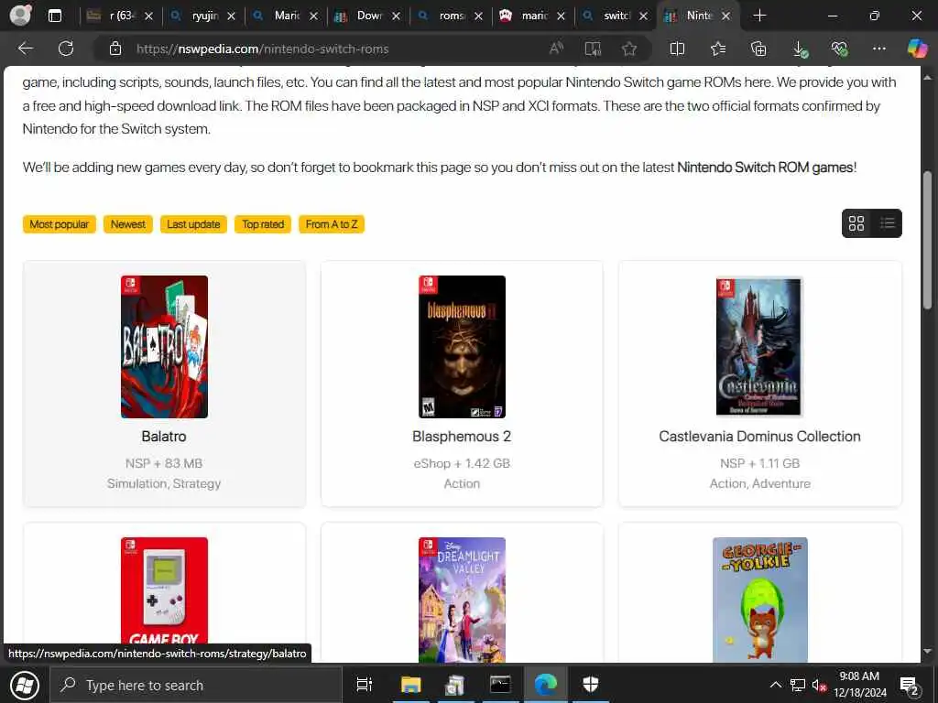Viewport: 938px width, 703px height.
Task: Open the Georgie-Yolkie cover image
Action: click(759, 599)
